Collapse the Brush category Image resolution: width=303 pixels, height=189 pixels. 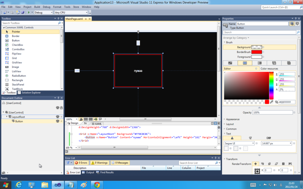[x=225, y=42]
